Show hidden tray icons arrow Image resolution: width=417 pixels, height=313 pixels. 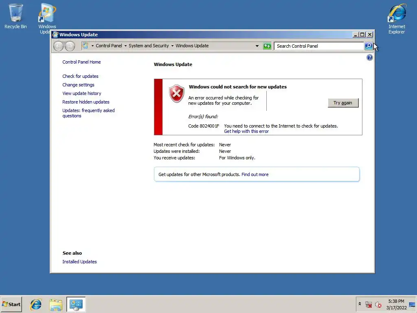tap(360, 304)
